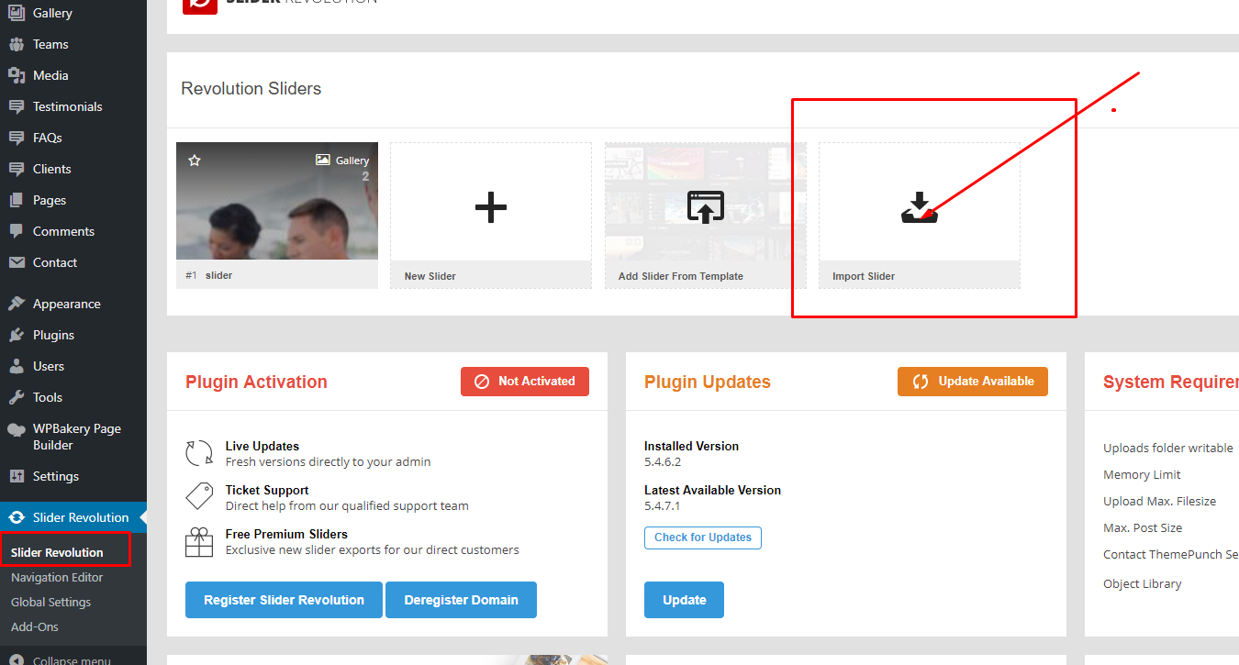Click the Comments bubble icon in sidebar
1239x665 pixels.
(x=17, y=231)
